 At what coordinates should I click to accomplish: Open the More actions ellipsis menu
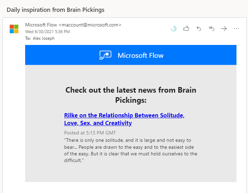236,29
